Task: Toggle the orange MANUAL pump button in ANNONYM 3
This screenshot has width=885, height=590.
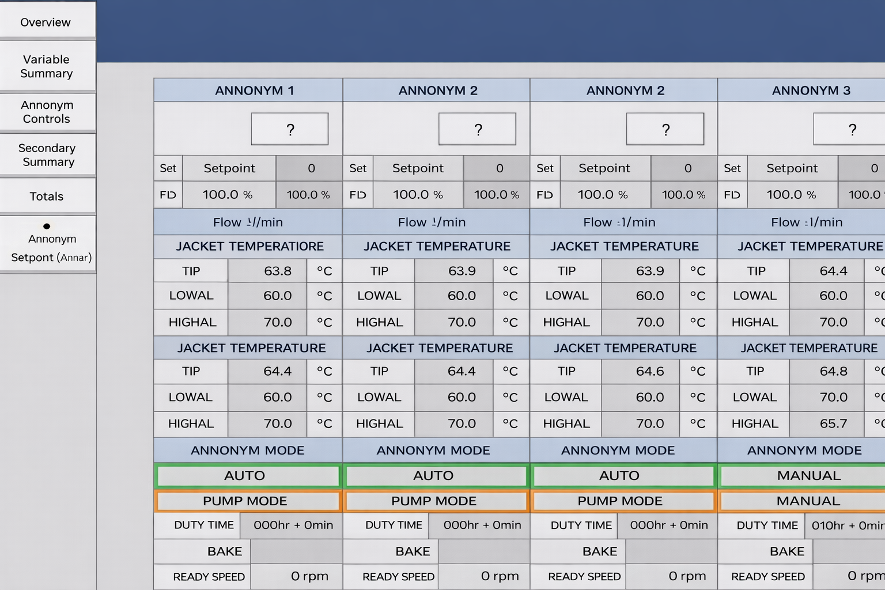Action: [803, 501]
